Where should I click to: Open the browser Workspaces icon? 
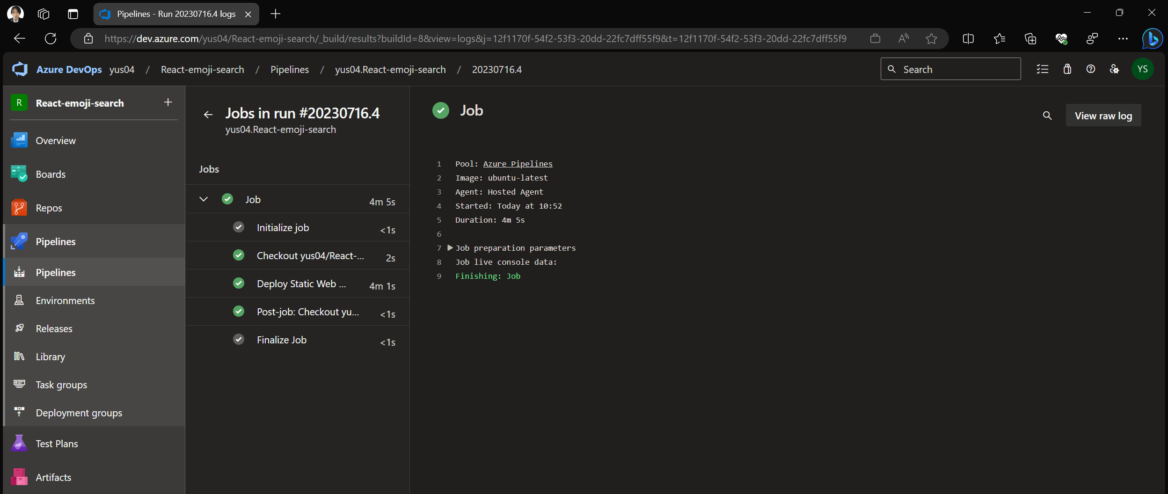point(44,14)
